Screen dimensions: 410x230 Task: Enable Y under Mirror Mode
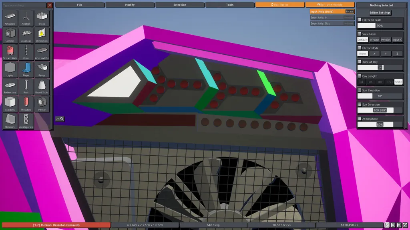point(386,54)
